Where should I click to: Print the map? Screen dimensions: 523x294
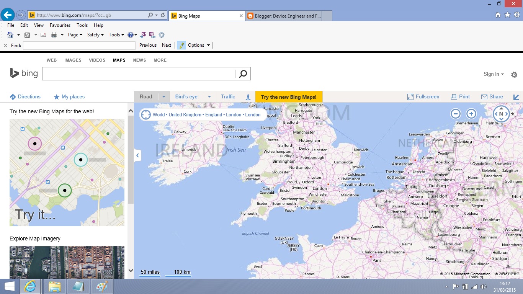pos(460,97)
